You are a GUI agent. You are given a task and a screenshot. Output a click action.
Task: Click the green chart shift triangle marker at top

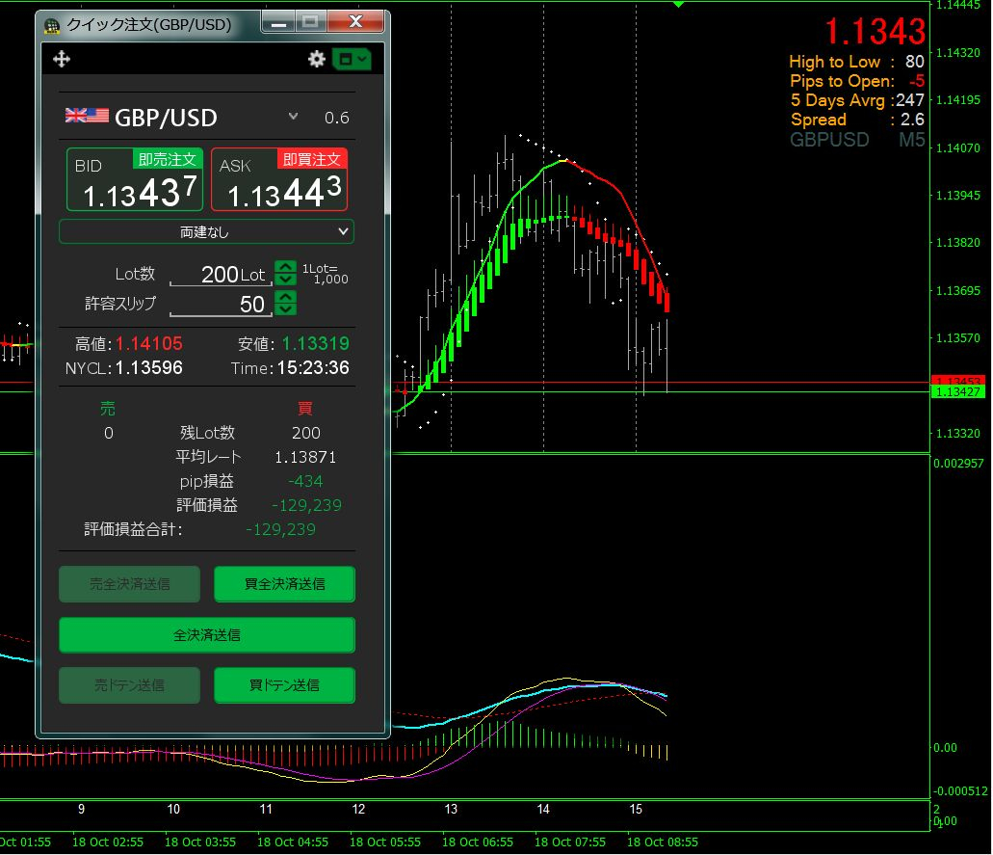[678, 4]
